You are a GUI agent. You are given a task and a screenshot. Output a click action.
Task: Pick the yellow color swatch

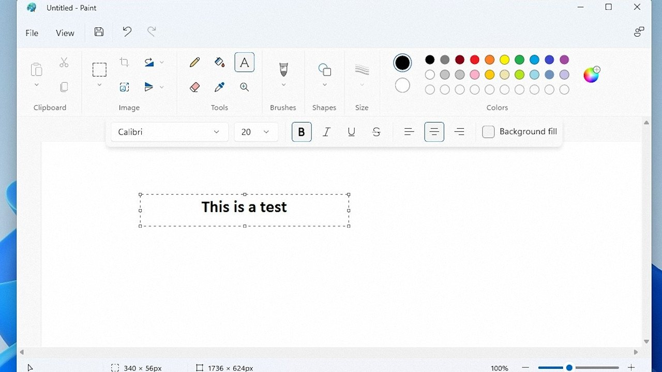[505, 59]
